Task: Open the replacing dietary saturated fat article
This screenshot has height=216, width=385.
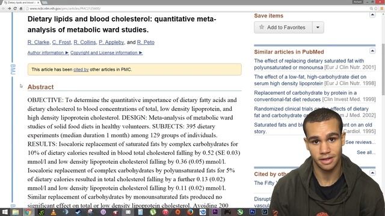Action: point(309,64)
